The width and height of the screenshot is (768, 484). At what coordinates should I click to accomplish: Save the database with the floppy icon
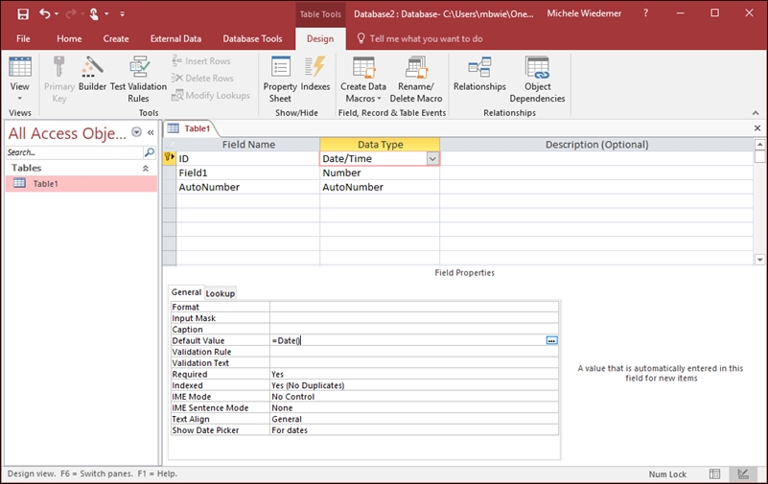[x=23, y=14]
